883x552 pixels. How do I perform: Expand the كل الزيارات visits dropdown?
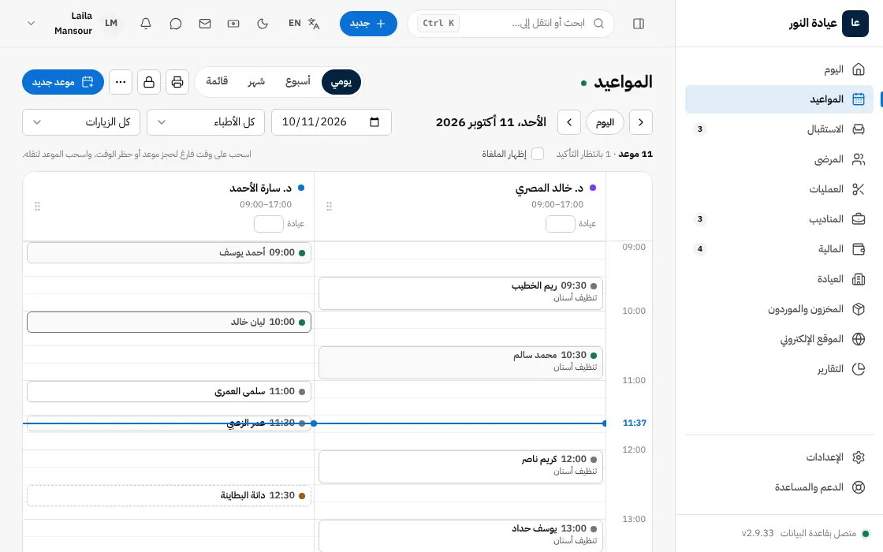point(81,122)
